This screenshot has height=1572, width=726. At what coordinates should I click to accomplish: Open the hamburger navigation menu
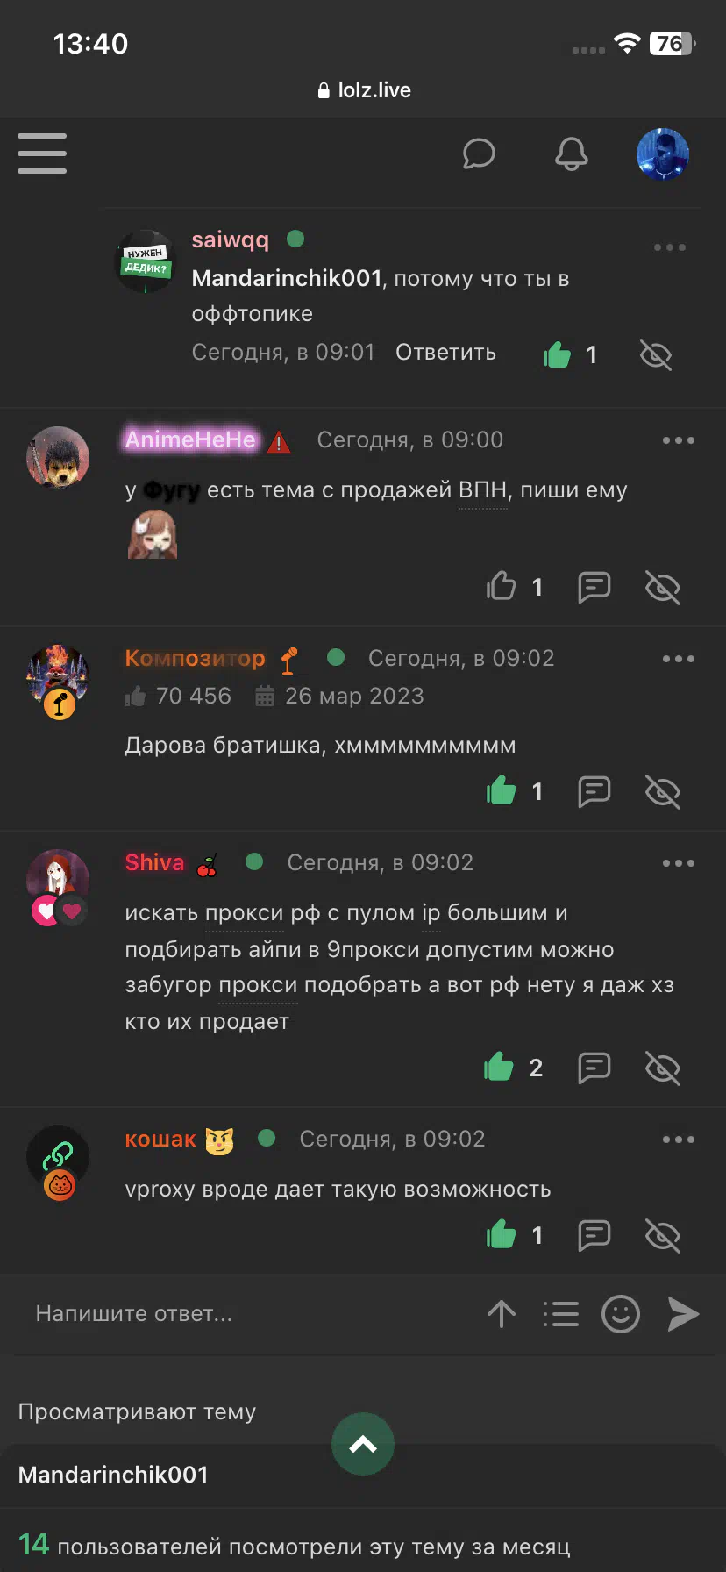(x=42, y=154)
